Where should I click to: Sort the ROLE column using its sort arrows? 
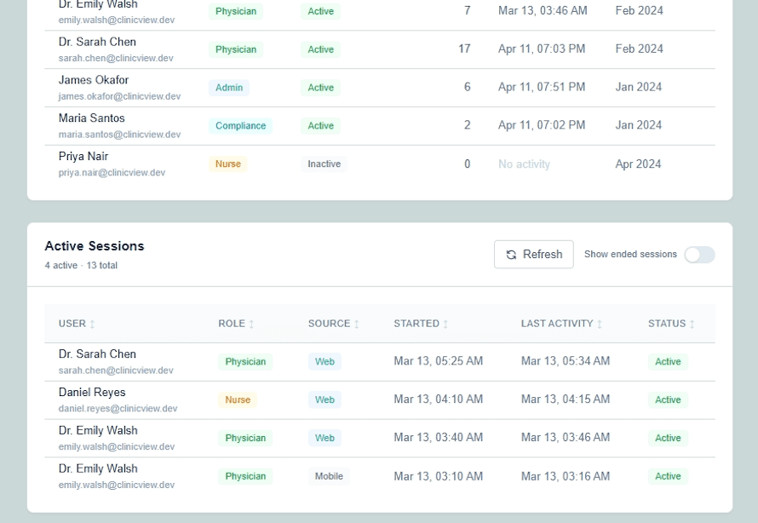pos(251,324)
